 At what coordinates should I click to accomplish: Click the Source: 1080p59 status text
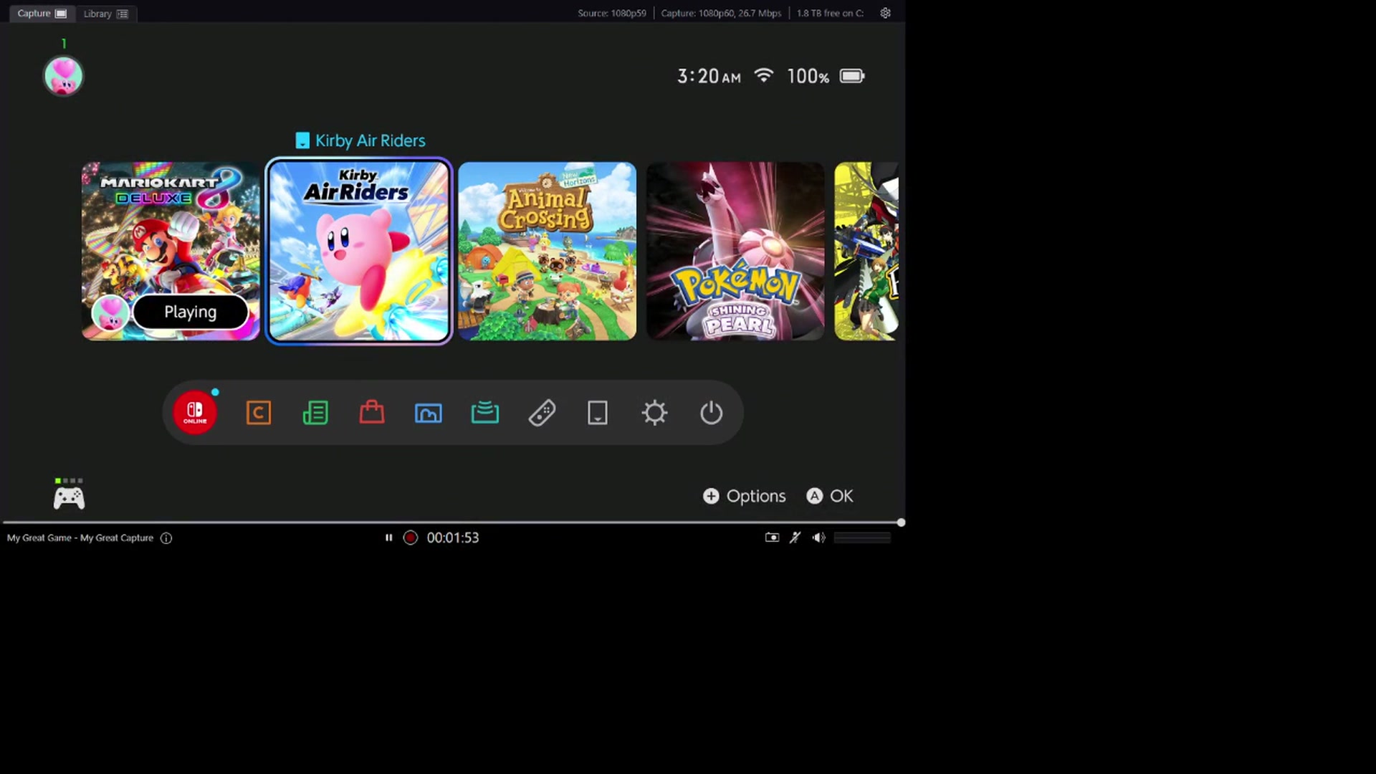click(612, 14)
